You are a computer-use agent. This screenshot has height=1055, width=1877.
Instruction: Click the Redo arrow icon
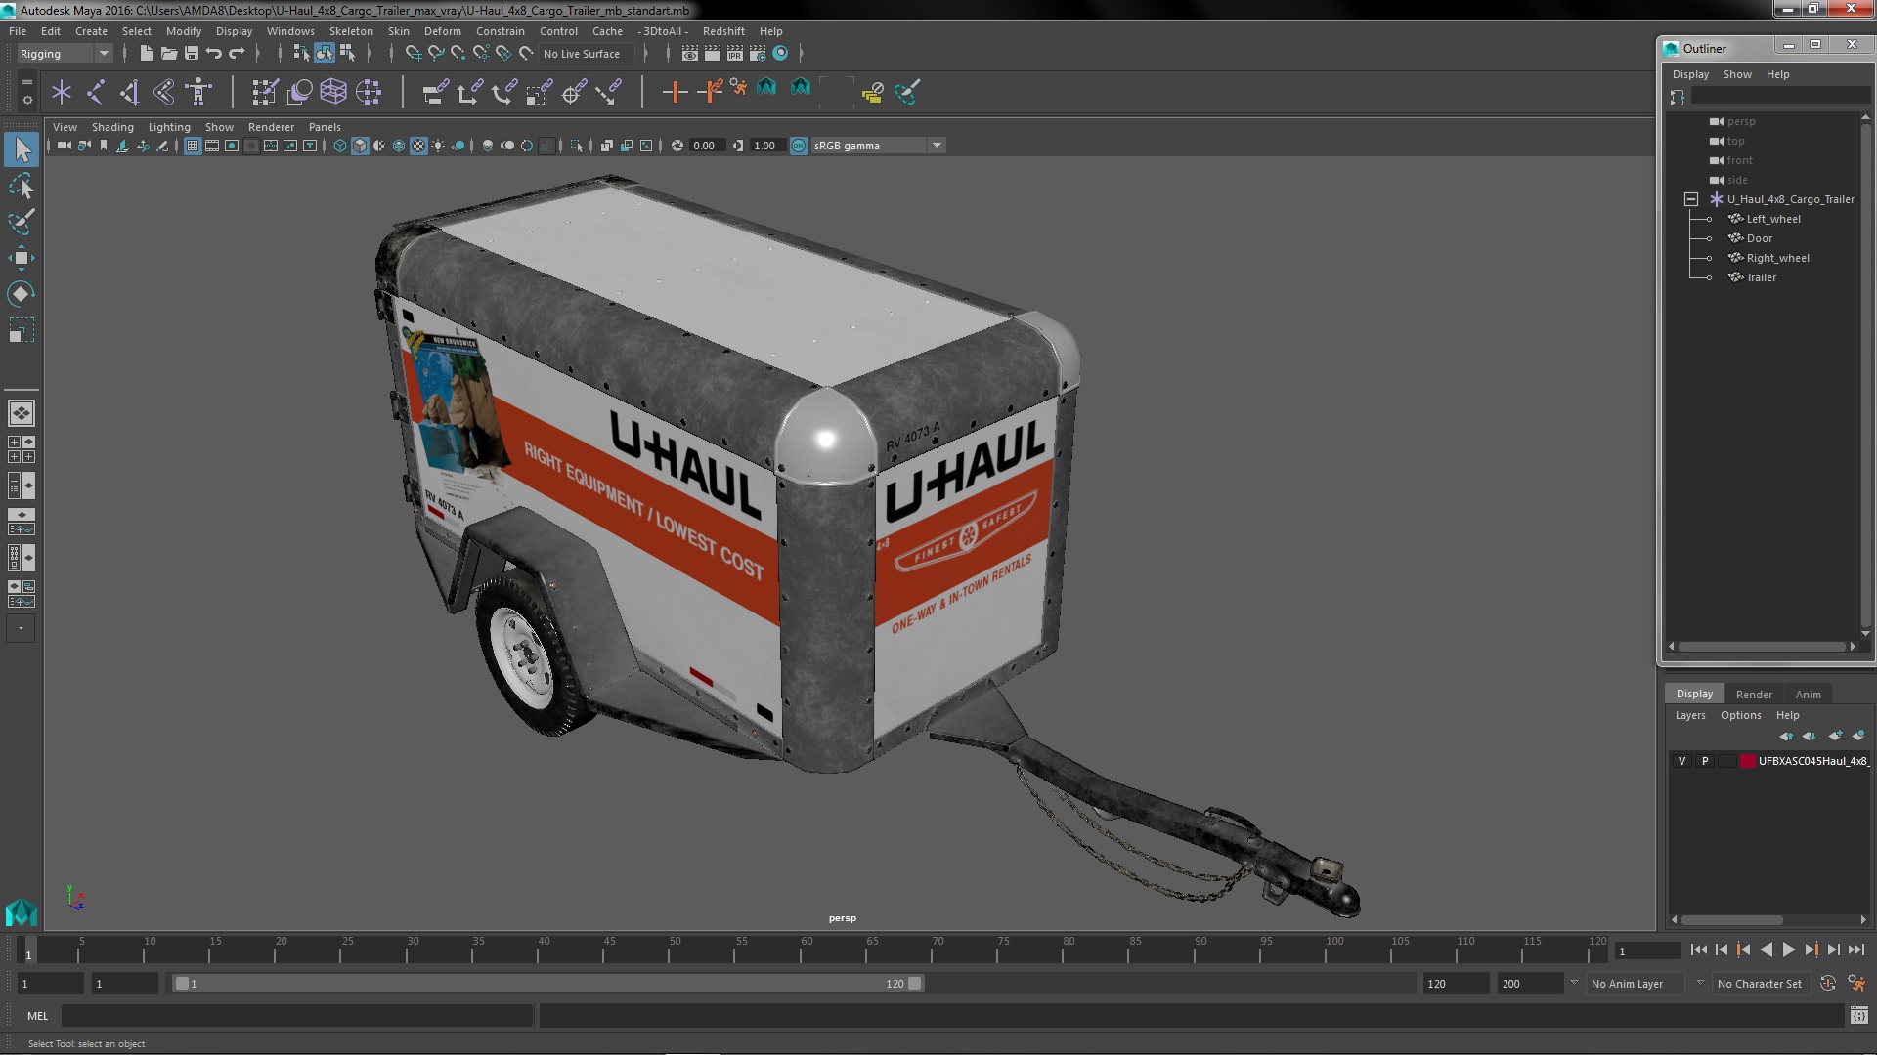tap(237, 54)
